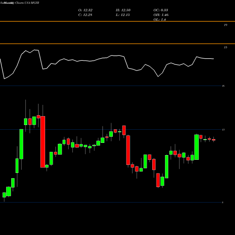
Task: Click the OH value 1.46
Action: [x=165, y=15]
